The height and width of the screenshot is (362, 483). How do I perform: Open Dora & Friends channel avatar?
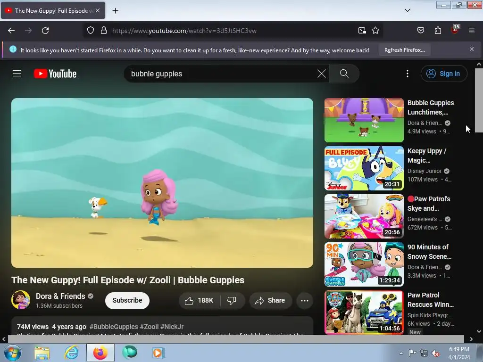[x=21, y=300]
